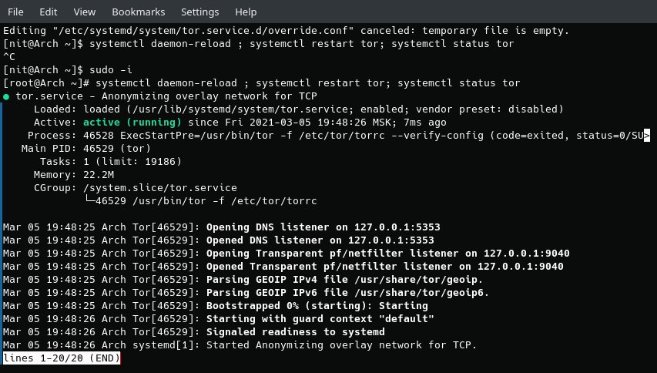Open the Help menu
Image resolution: width=657 pixels, height=373 pixels.
[x=246, y=12]
